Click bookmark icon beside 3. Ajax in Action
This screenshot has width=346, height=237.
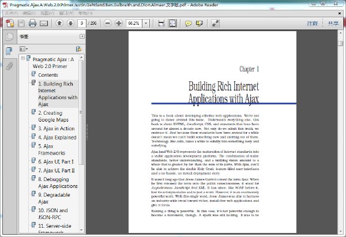[33, 127]
